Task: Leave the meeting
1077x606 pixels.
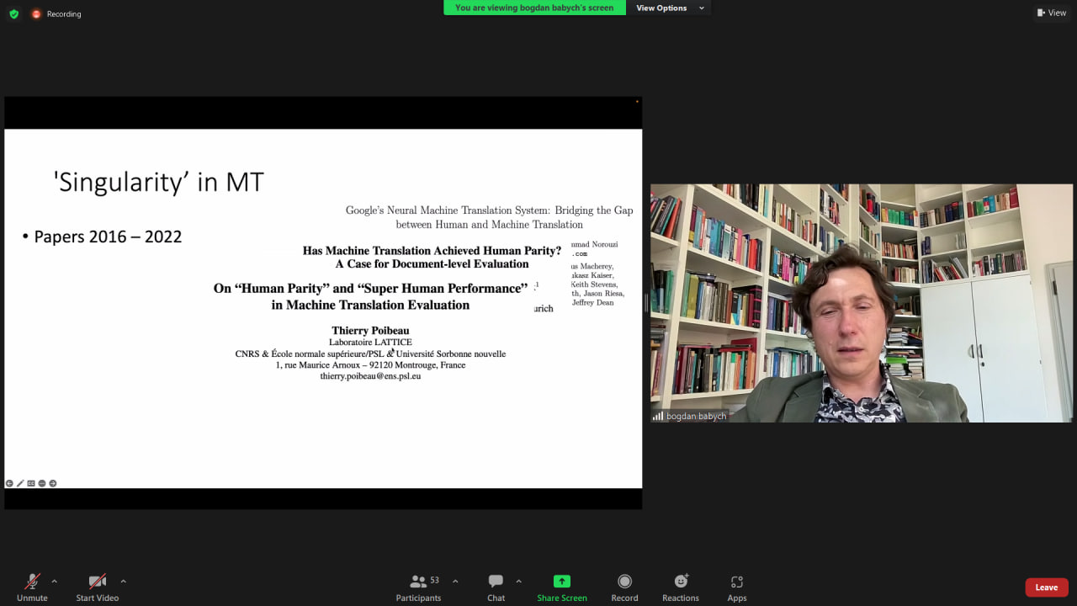Action: 1046,587
